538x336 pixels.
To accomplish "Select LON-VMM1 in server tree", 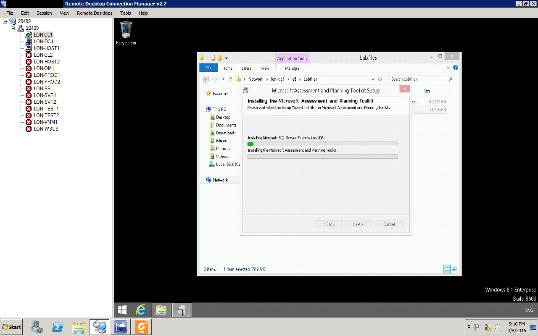I will pos(45,122).
